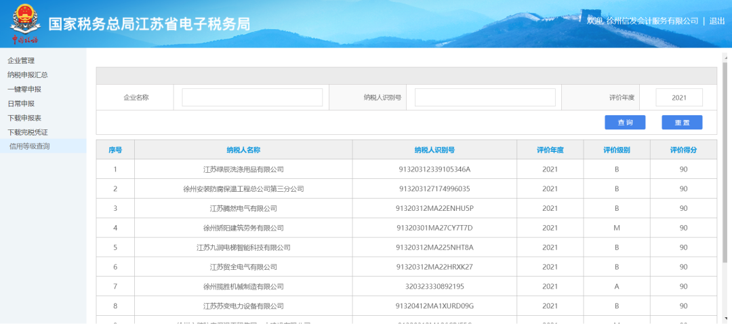Focus the 企业名称 input field
Viewport: 732px width, 324px height.
[x=252, y=97]
